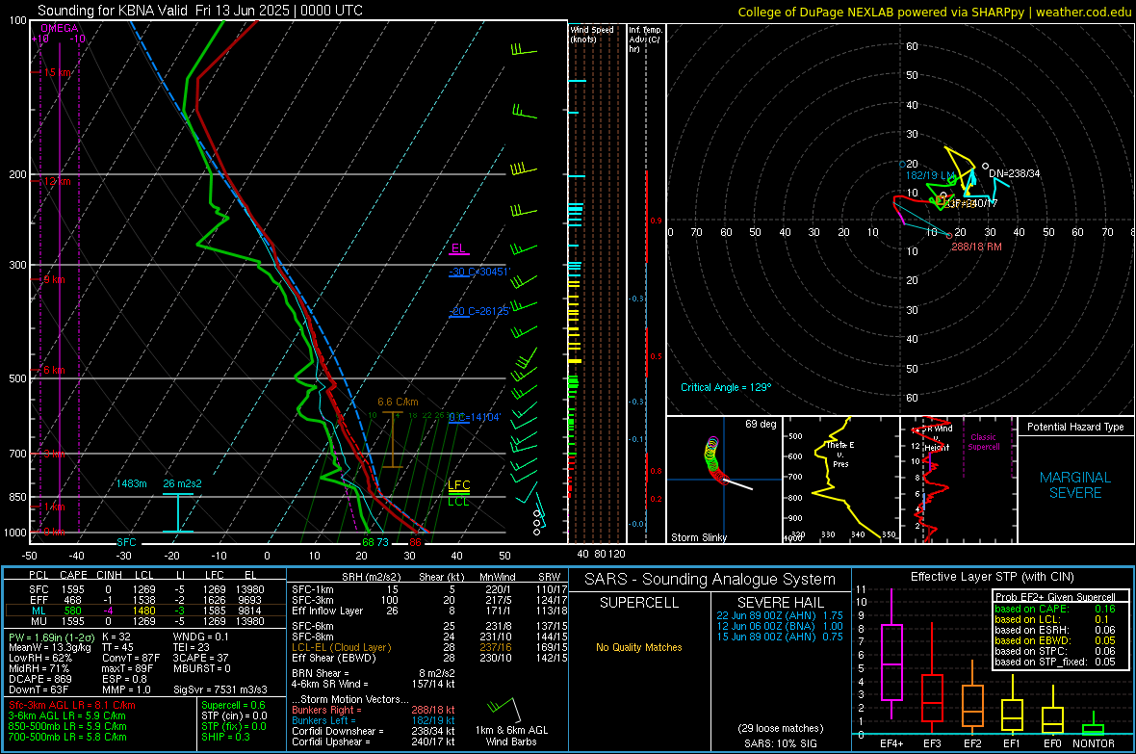The width and height of the screenshot is (1136, 754).
Task: Click the Wind Speed (knots) panel header
Action: pyautogui.click(x=592, y=34)
